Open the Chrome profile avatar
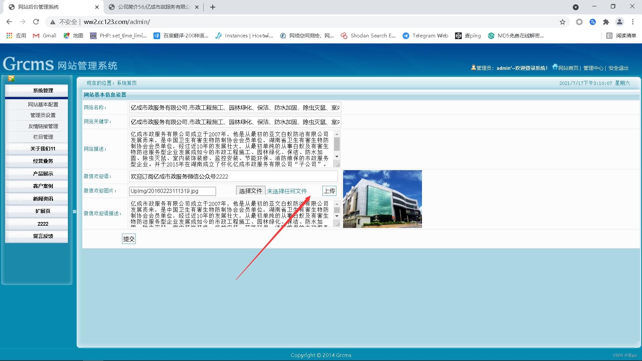This screenshot has width=642, height=361. [619, 22]
